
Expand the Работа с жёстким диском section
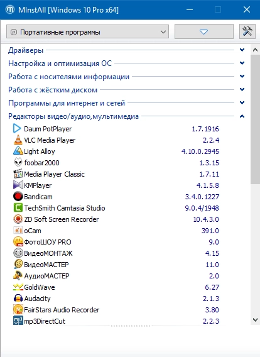tap(242, 90)
